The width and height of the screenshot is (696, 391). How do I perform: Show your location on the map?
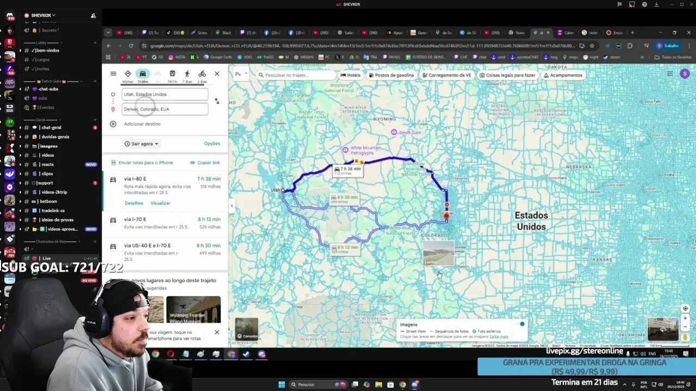click(x=685, y=308)
